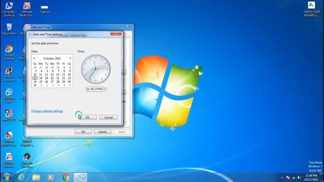Viewport: 324px width, 182px height.
Task: Select the Recycle Bin desktop icon
Action: [x=9, y=29]
